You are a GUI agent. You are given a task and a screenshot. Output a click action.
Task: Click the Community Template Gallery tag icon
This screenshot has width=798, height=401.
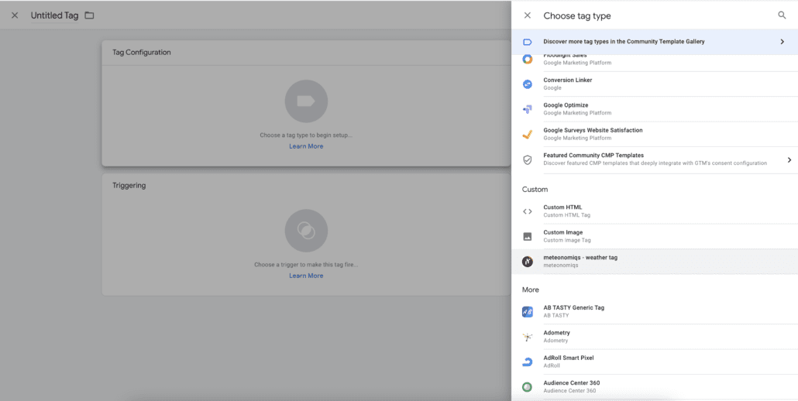click(528, 42)
